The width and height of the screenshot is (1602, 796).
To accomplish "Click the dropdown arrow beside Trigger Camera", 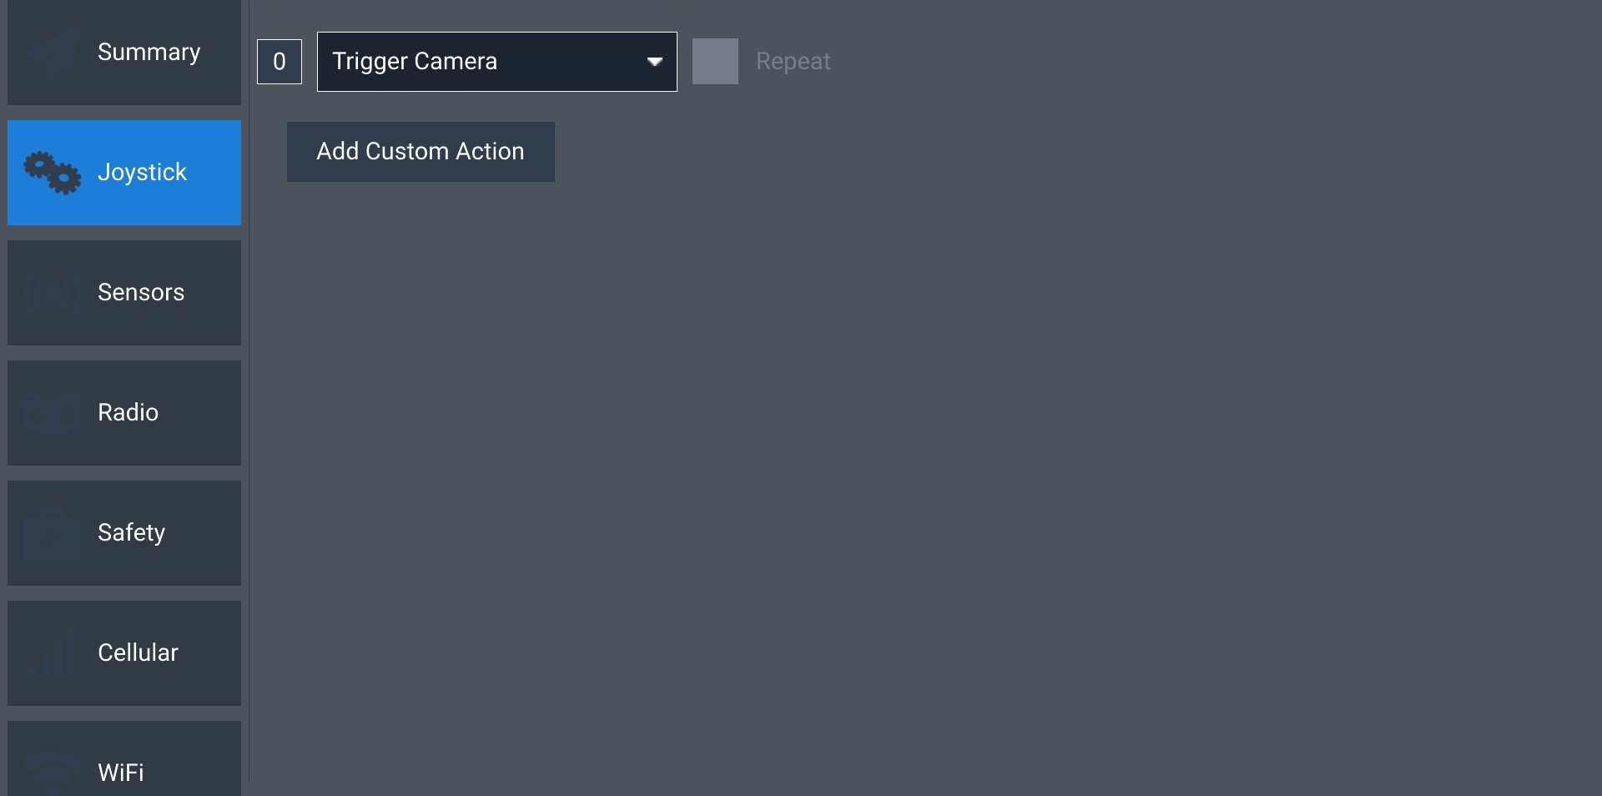I will (655, 62).
